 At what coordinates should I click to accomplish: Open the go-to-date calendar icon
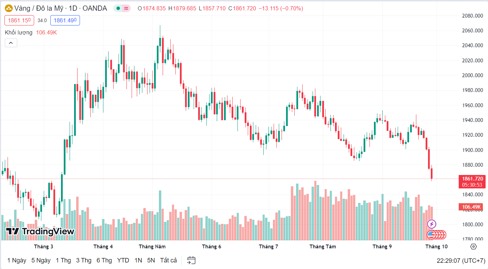(191, 260)
